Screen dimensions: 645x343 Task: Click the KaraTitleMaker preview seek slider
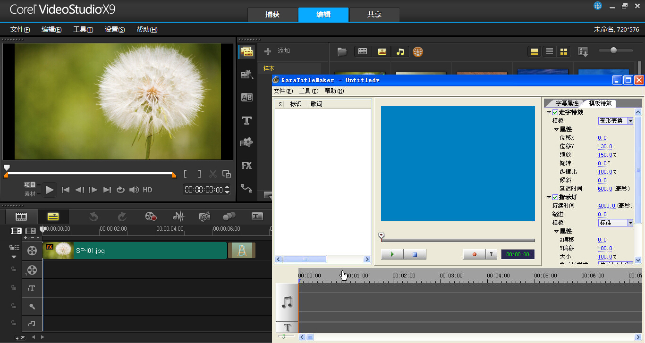[458, 240]
